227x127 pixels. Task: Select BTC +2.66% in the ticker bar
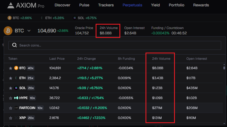[x=20, y=18]
